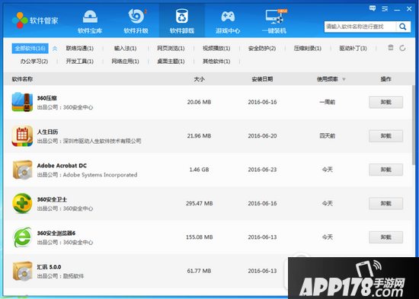This screenshot has height=299, width=419.
Task: Select the 软件卸载 uninstall icon
Action: (x=182, y=16)
